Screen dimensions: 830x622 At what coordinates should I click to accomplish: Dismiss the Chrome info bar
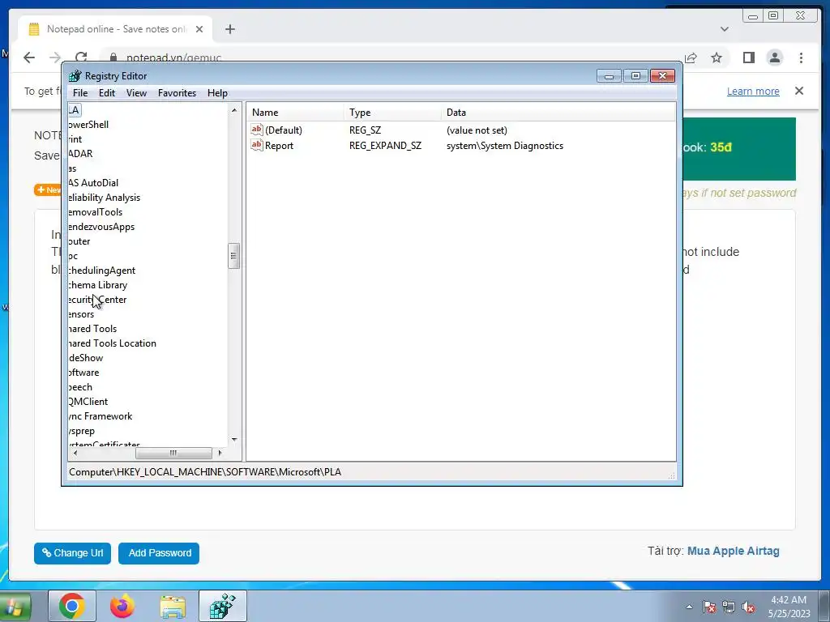point(799,91)
